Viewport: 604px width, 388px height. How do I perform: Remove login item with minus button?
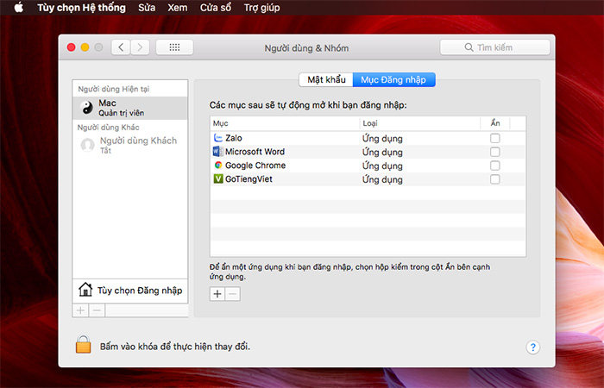(x=233, y=294)
